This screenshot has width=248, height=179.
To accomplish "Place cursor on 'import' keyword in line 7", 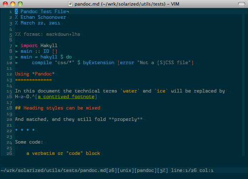I will (29, 46).
